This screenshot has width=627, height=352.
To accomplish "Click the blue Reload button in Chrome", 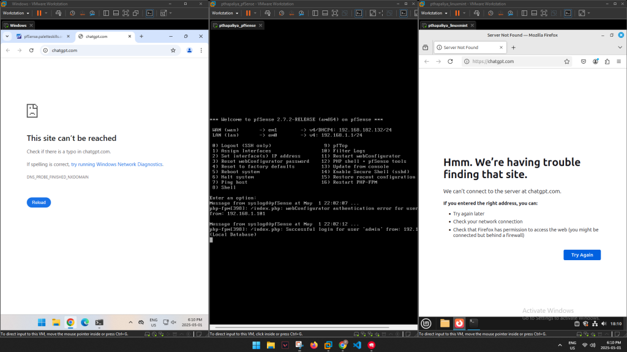I will (x=39, y=203).
